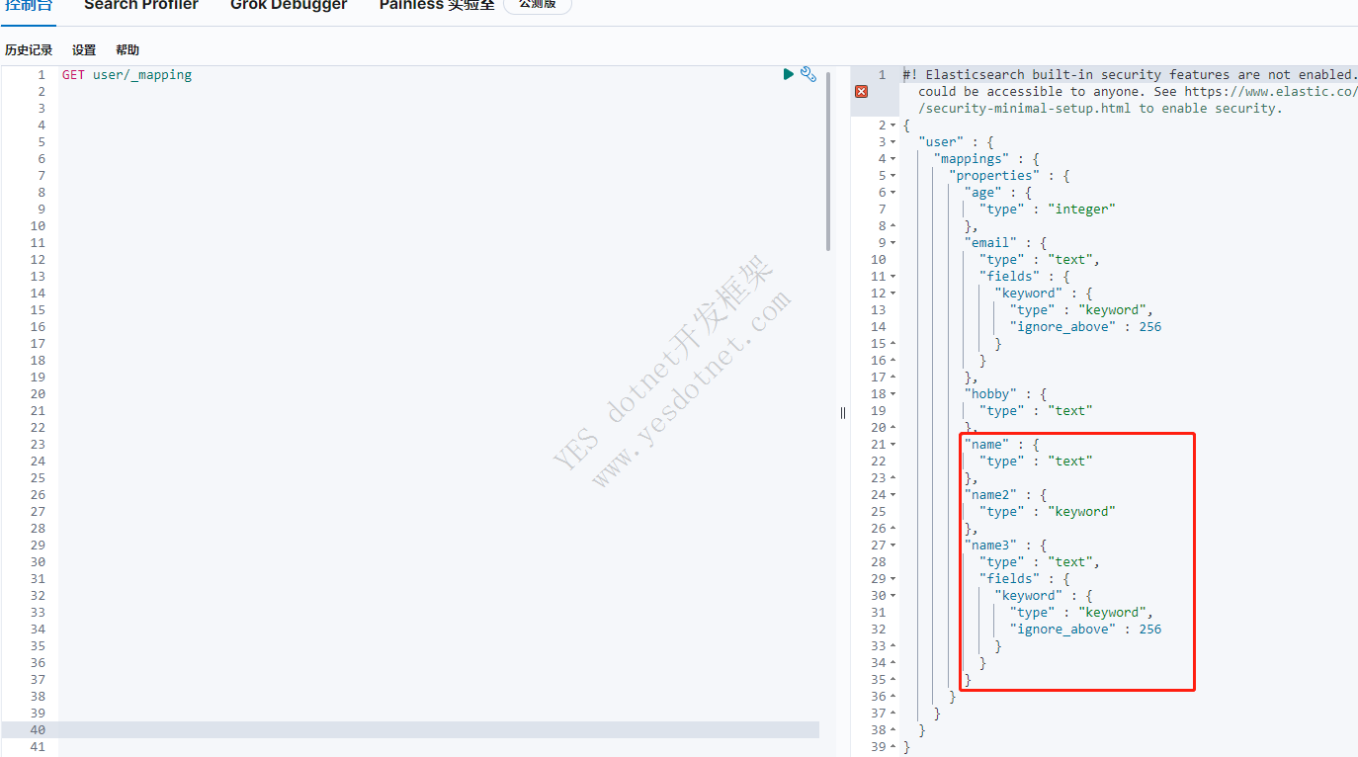Fold the "hobby" block on line 18
Image resolution: width=1358 pixels, height=757 pixels.
coord(893,394)
